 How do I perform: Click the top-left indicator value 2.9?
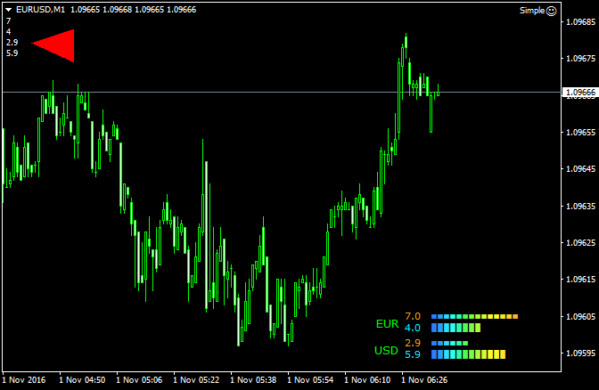coord(12,43)
